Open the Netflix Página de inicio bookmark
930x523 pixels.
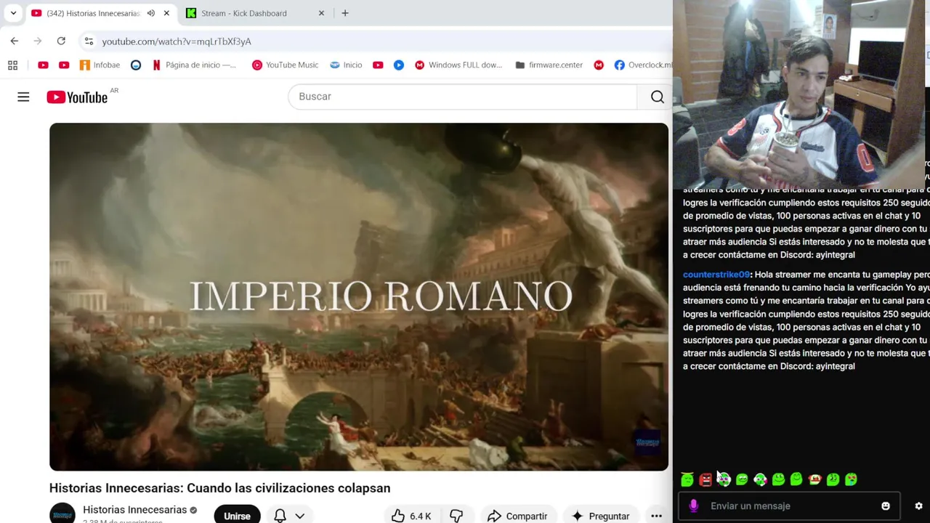[194, 65]
